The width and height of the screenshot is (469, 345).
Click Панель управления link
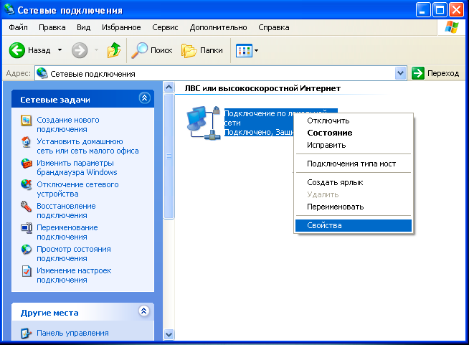coord(72,333)
